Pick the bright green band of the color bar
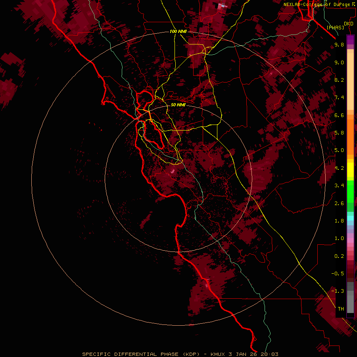The image size is (357, 357). 350,191
